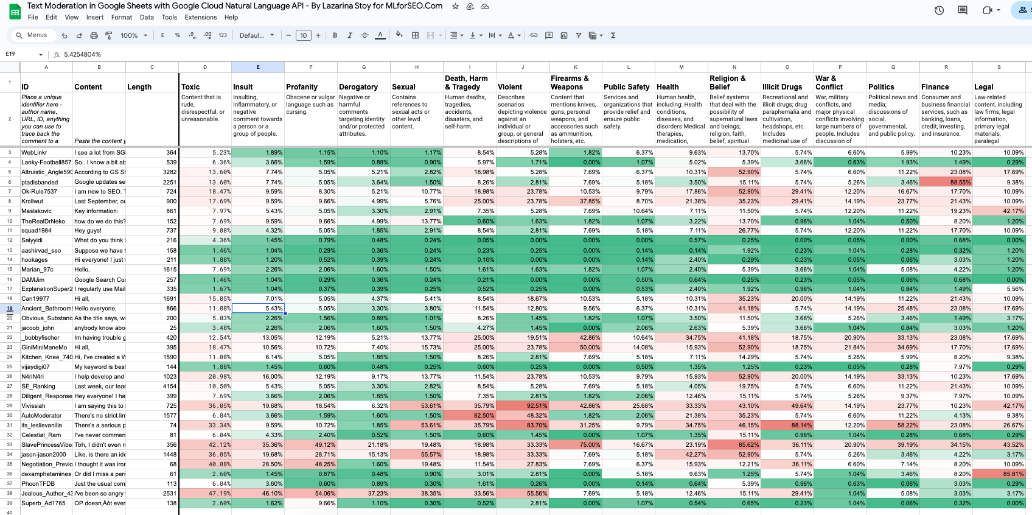Insert a chart with the chart icon
The height and width of the screenshot is (515, 1032).
point(564,35)
